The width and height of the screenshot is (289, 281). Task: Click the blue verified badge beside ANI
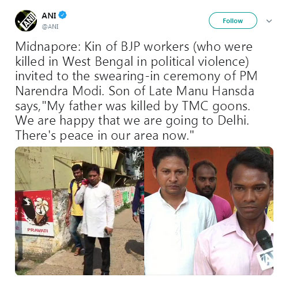click(x=62, y=15)
